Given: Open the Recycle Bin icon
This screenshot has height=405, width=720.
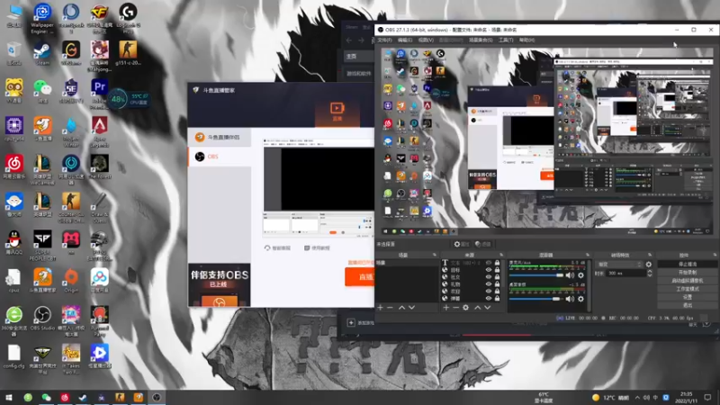Looking at the screenshot, I should pyautogui.click(x=14, y=53).
